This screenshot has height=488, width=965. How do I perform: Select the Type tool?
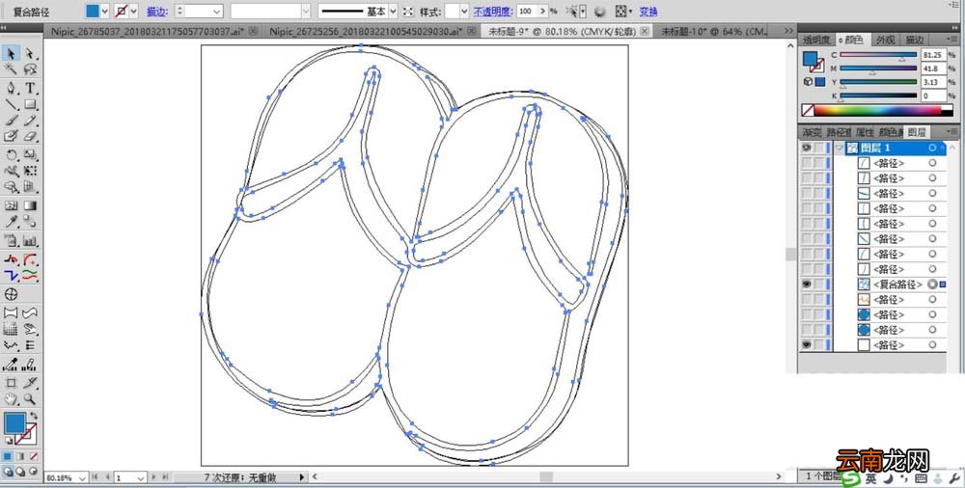[30, 88]
